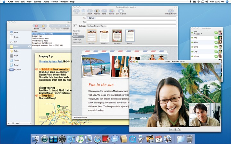The image size is (231, 144).
Task: Check off the Book campsite to-do
Action: tap(40, 69)
